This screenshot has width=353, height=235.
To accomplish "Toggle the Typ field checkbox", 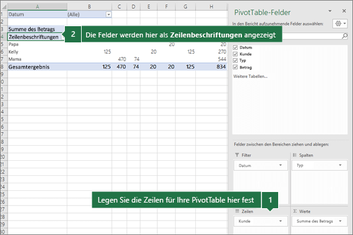I will tap(235, 60).
